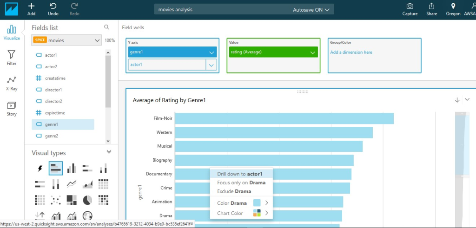Screen dimensions: 476x228
Task: Open the Share menu icon
Action: (x=431, y=6)
